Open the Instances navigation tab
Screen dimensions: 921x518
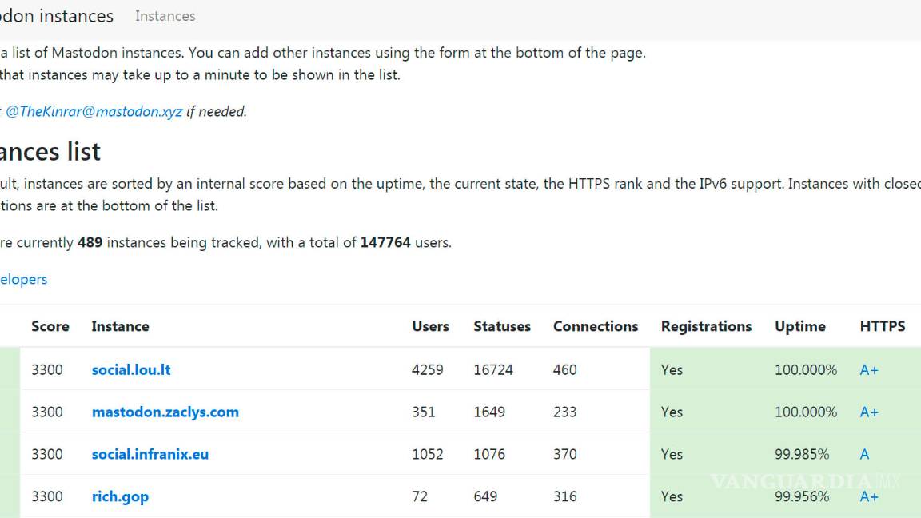[165, 16]
